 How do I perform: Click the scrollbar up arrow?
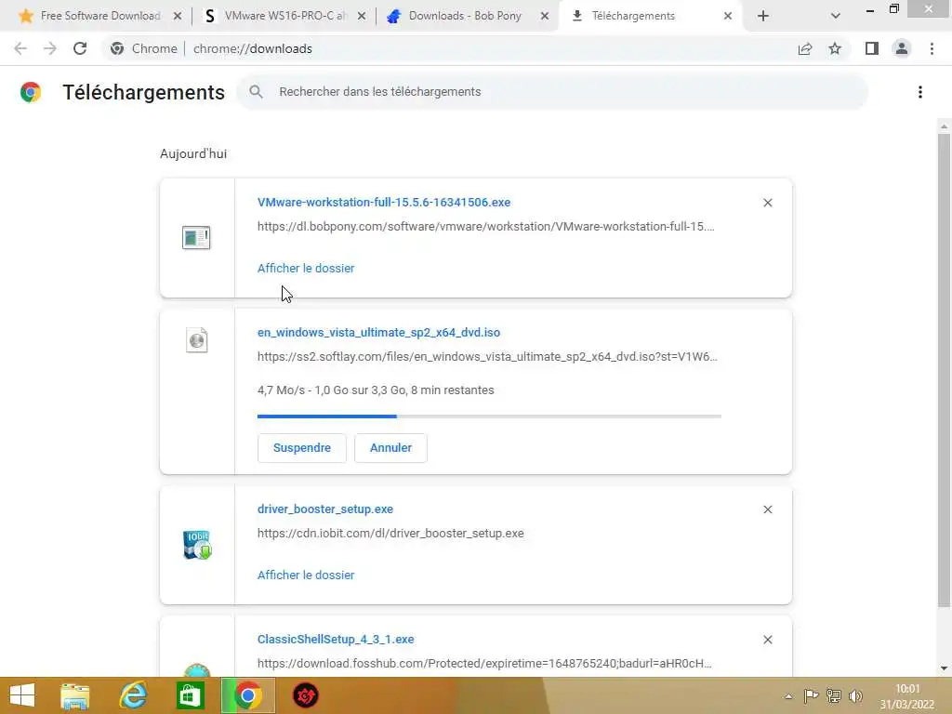pos(944,126)
